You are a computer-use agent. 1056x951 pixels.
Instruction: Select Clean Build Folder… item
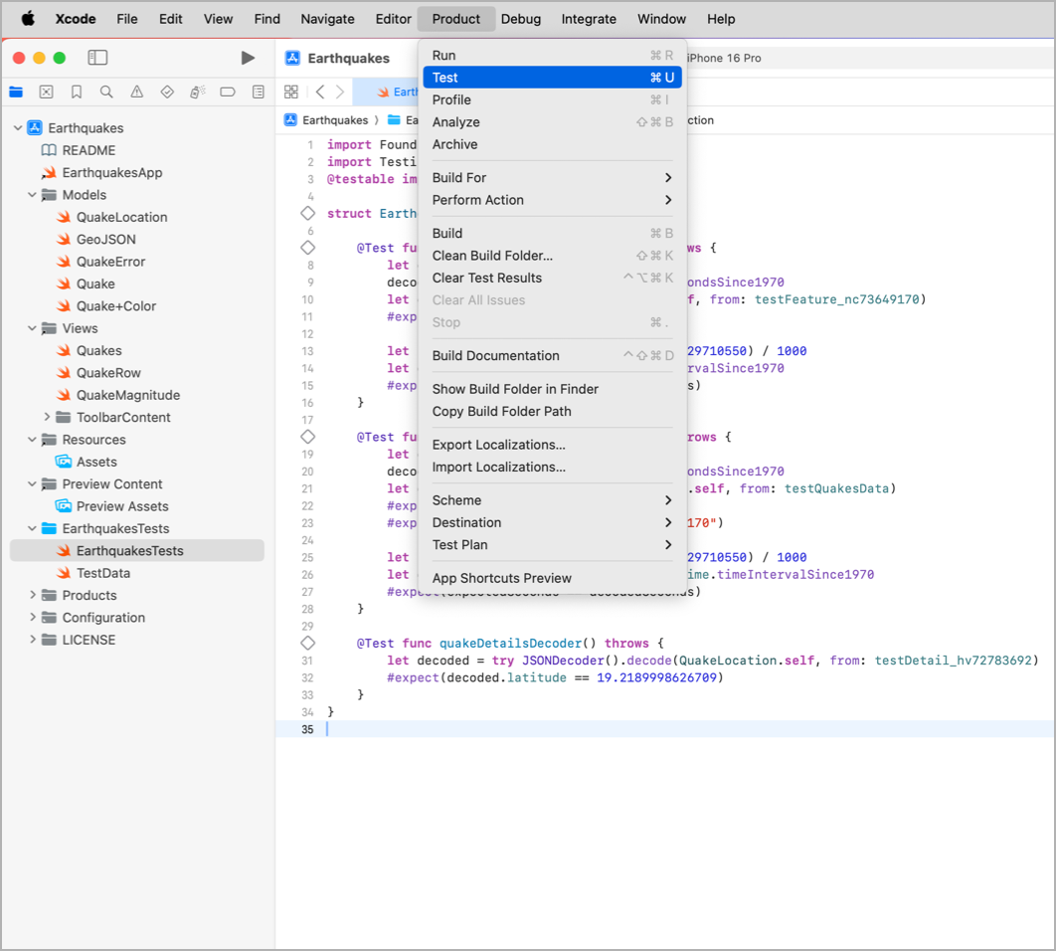(552, 256)
